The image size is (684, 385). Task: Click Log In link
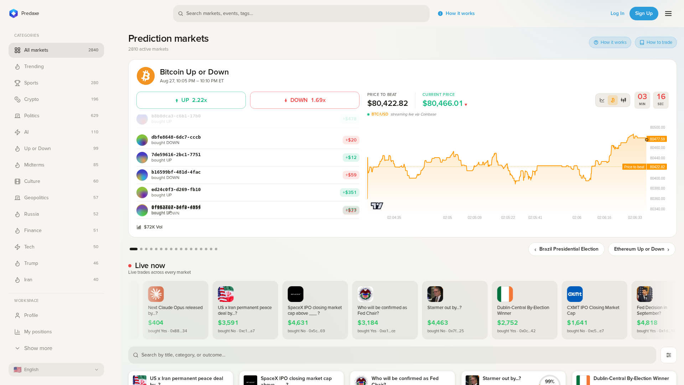pyautogui.click(x=617, y=14)
